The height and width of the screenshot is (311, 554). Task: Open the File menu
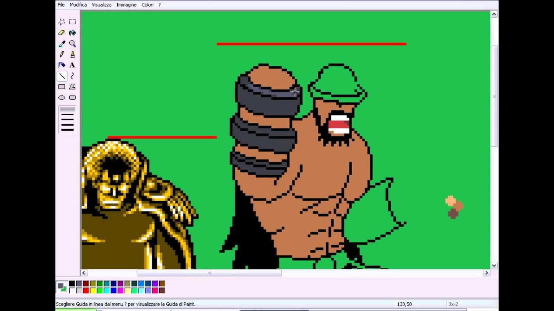(61, 5)
